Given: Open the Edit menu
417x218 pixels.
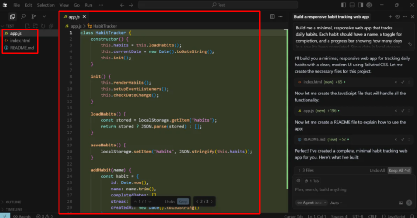Looking at the screenshot, I should click(x=29, y=5).
